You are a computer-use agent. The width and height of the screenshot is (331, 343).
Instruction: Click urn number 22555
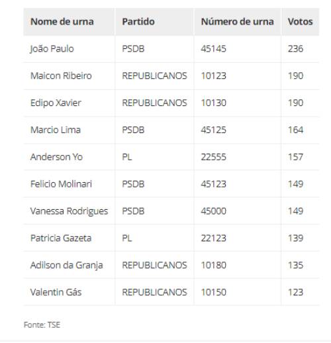[214, 157]
